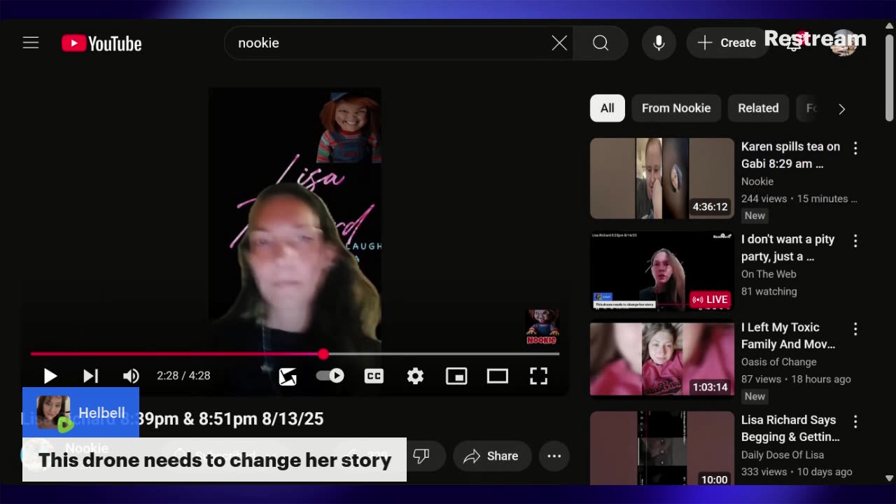Click the New badge under Karen video
This screenshot has width=896, height=504.
click(x=755, y=216)
